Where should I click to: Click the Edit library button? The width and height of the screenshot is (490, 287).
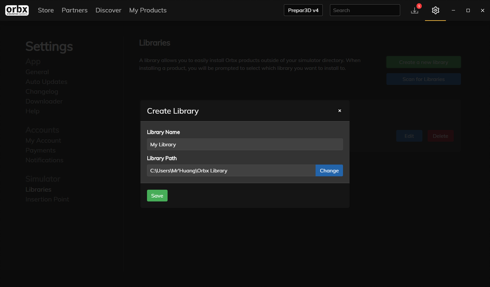pyautogui.click(x=409, y=136)
